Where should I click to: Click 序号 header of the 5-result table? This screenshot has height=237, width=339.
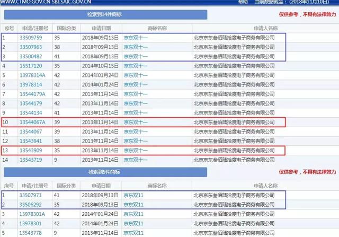tap(9, 186)
